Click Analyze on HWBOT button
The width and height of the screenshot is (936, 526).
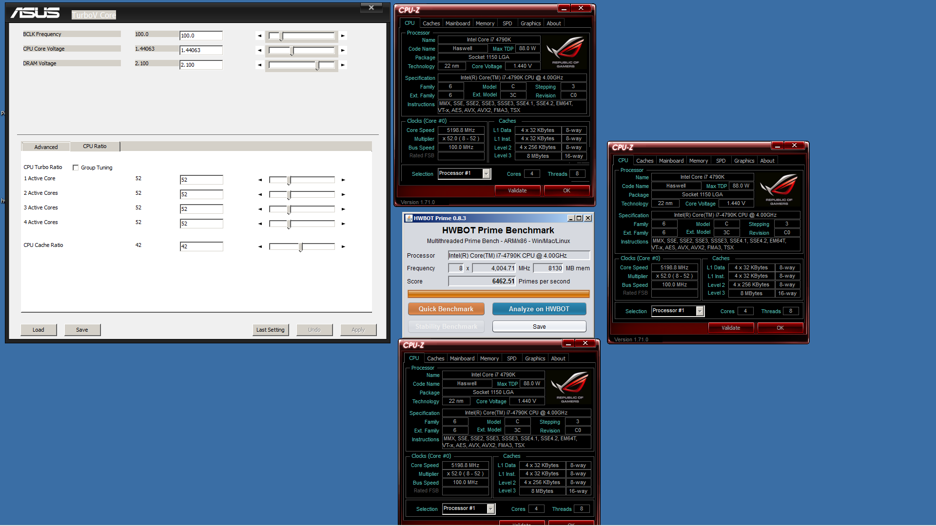click(539, 309)
